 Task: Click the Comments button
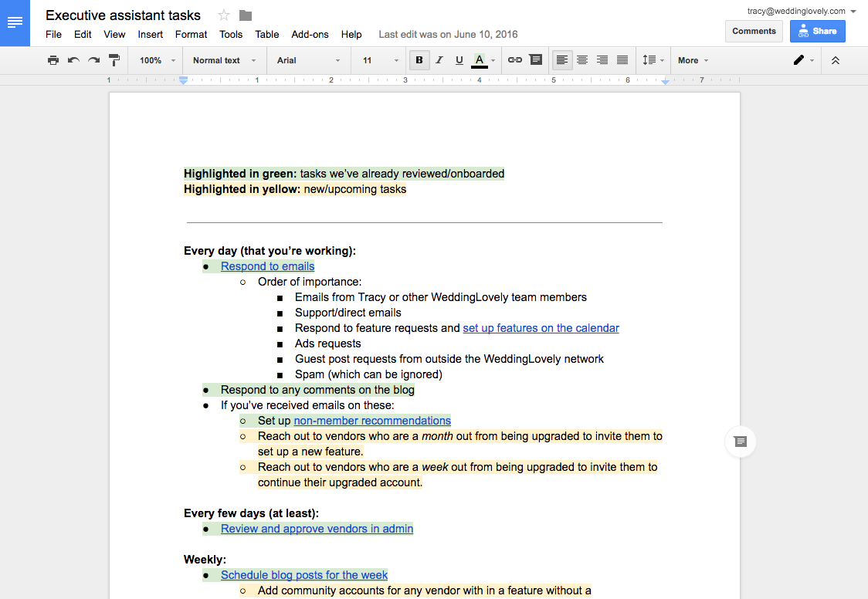(x=754, y=31)
